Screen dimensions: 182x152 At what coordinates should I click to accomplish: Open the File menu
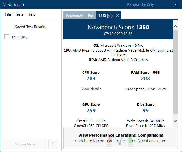point(8,14)
